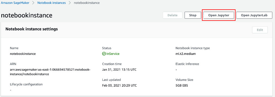Screen dimensions: 275x97
Task: Open the Amazon SageMaker breadcrumb link
Action: (x=15, y=3)
